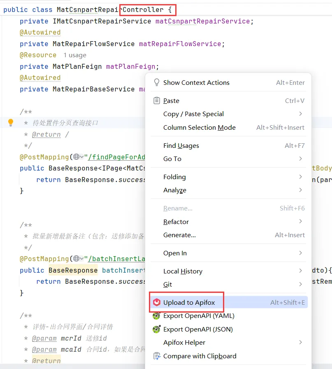Click the matCsnpartRepairService field name
The width and height of the screenshot is (332, 369).
203,21
